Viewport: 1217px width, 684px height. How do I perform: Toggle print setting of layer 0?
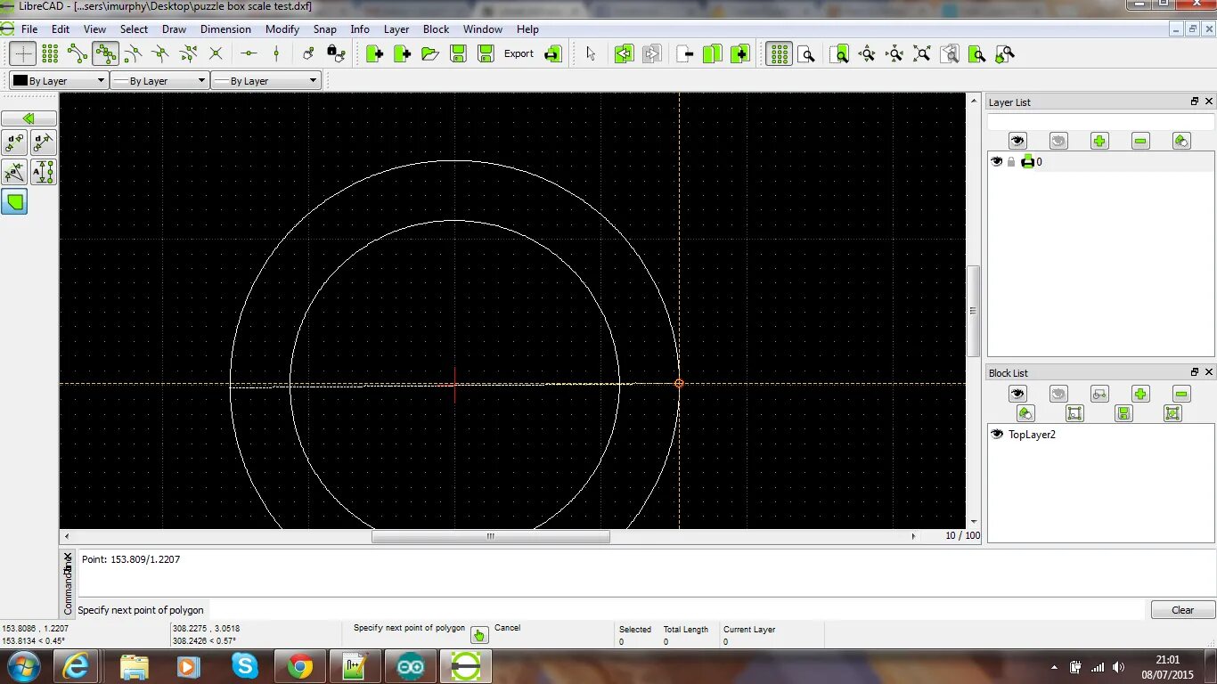click(x=1027, y=162)
